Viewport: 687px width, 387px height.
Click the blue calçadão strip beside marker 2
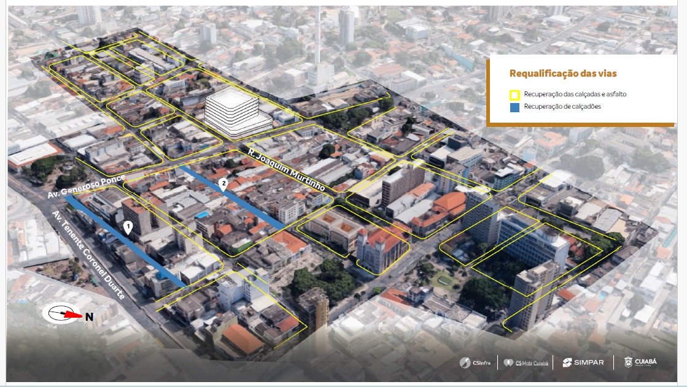[232, 197]
